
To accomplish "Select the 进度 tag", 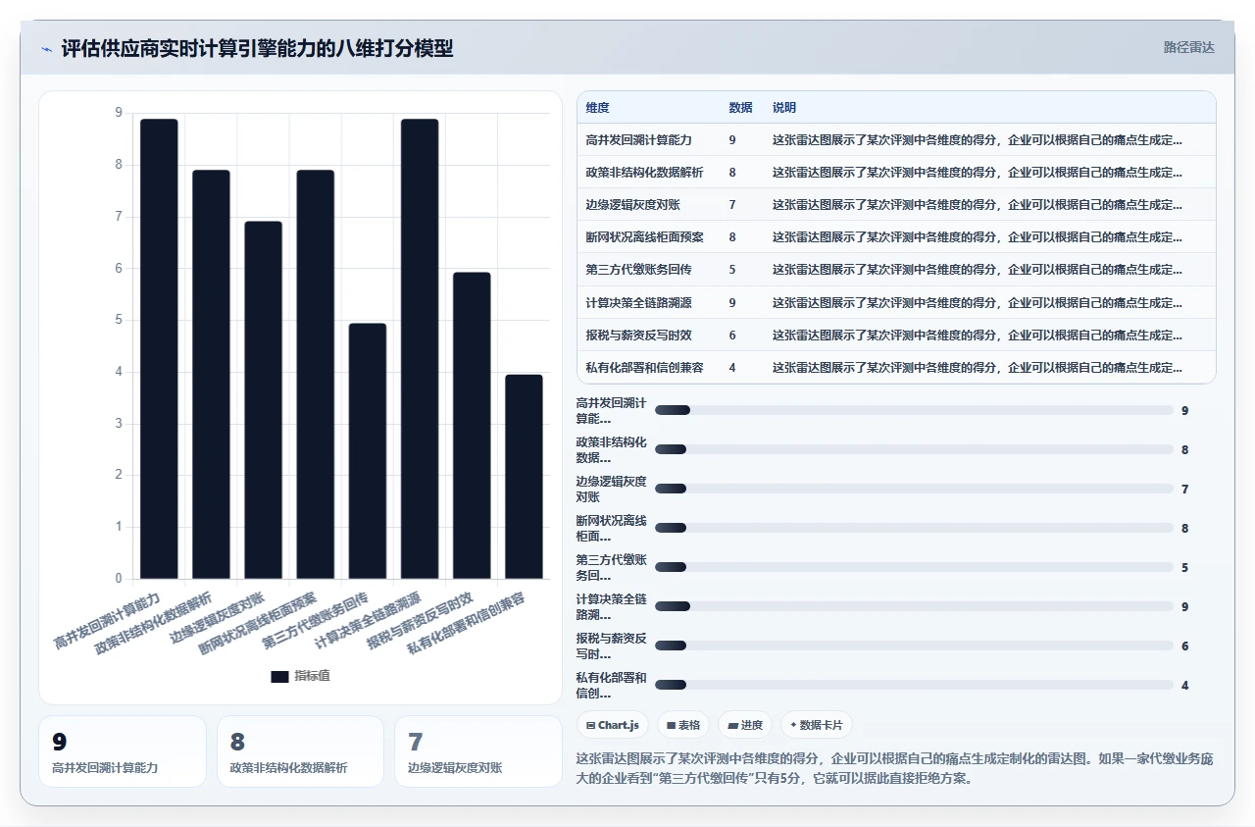I will coord(745,725).
